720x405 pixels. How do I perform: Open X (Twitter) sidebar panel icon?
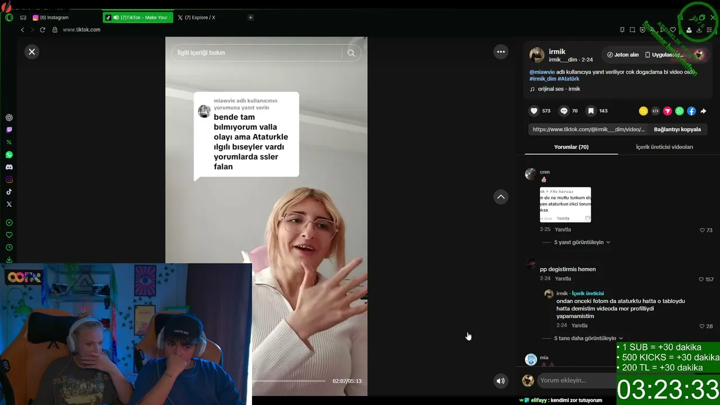9,204
